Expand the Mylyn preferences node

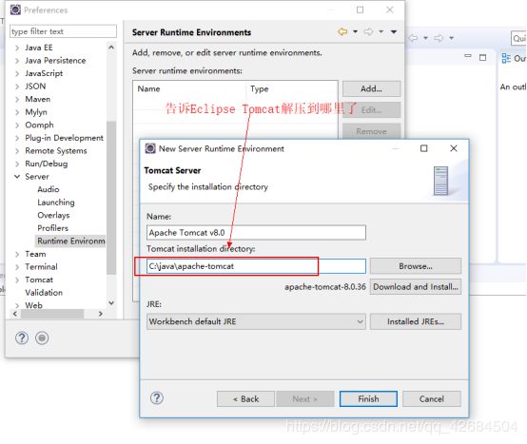click(17, 112)
